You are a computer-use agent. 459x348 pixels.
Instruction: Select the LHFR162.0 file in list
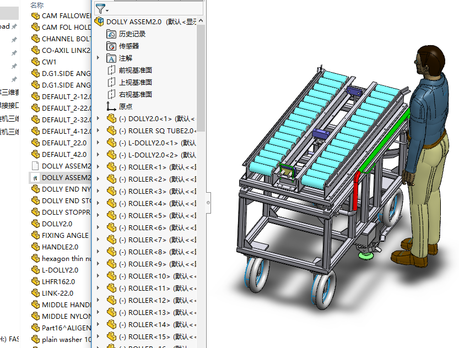[x=58, y=281]
